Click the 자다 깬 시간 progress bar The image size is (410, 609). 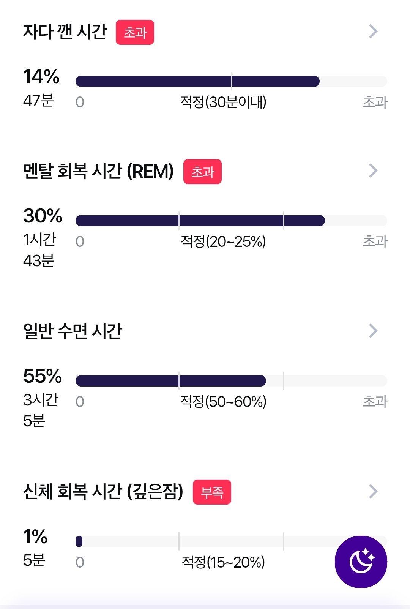(231, 81)
